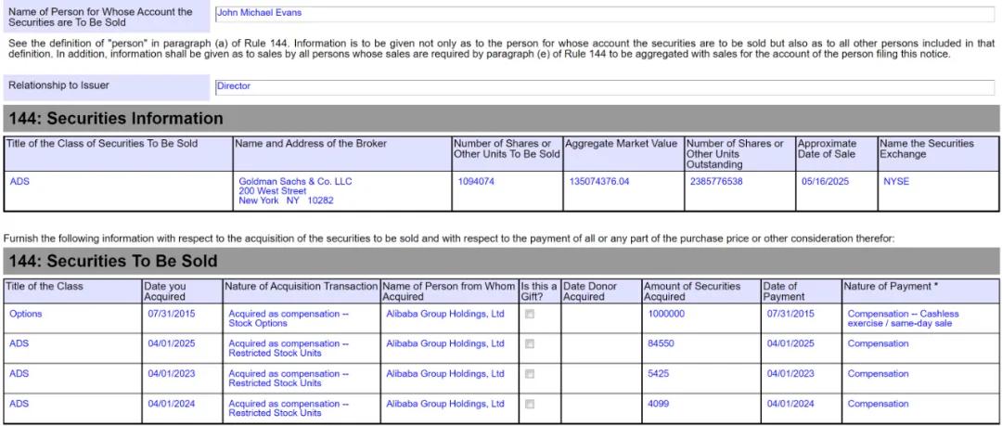Viewport: 1002px width, 426px height.
Task: Click the approximate sale date 05/16/2025
Action: 825,182
